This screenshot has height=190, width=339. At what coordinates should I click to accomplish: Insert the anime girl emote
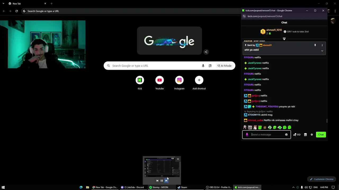tap(255, 127)
